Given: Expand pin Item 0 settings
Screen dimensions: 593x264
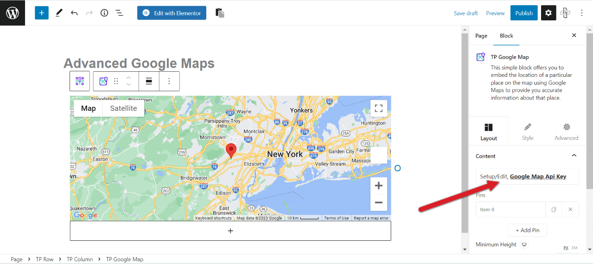Looking at the screenshot, I should click(510, 209).
